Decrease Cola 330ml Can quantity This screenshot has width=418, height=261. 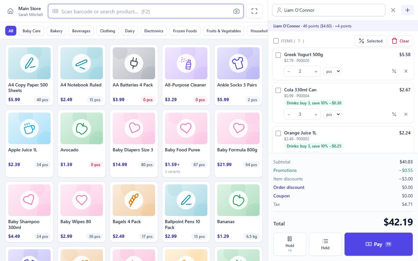[289, 114]
